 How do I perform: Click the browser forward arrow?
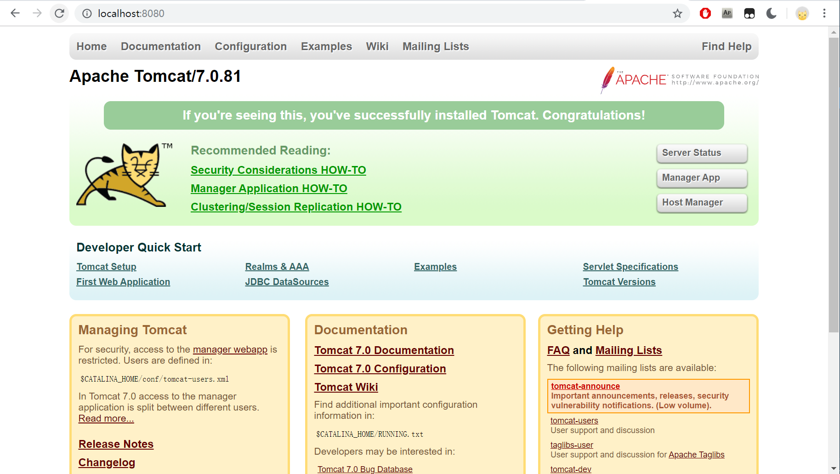[37, 13]
